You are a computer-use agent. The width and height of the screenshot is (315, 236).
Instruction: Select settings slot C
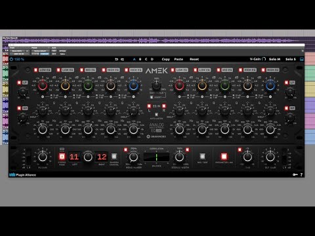(x=146, y=59)
